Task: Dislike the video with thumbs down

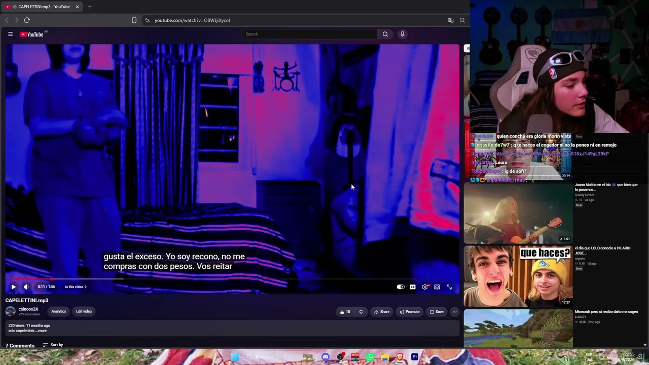Action: tap(361, 312)
